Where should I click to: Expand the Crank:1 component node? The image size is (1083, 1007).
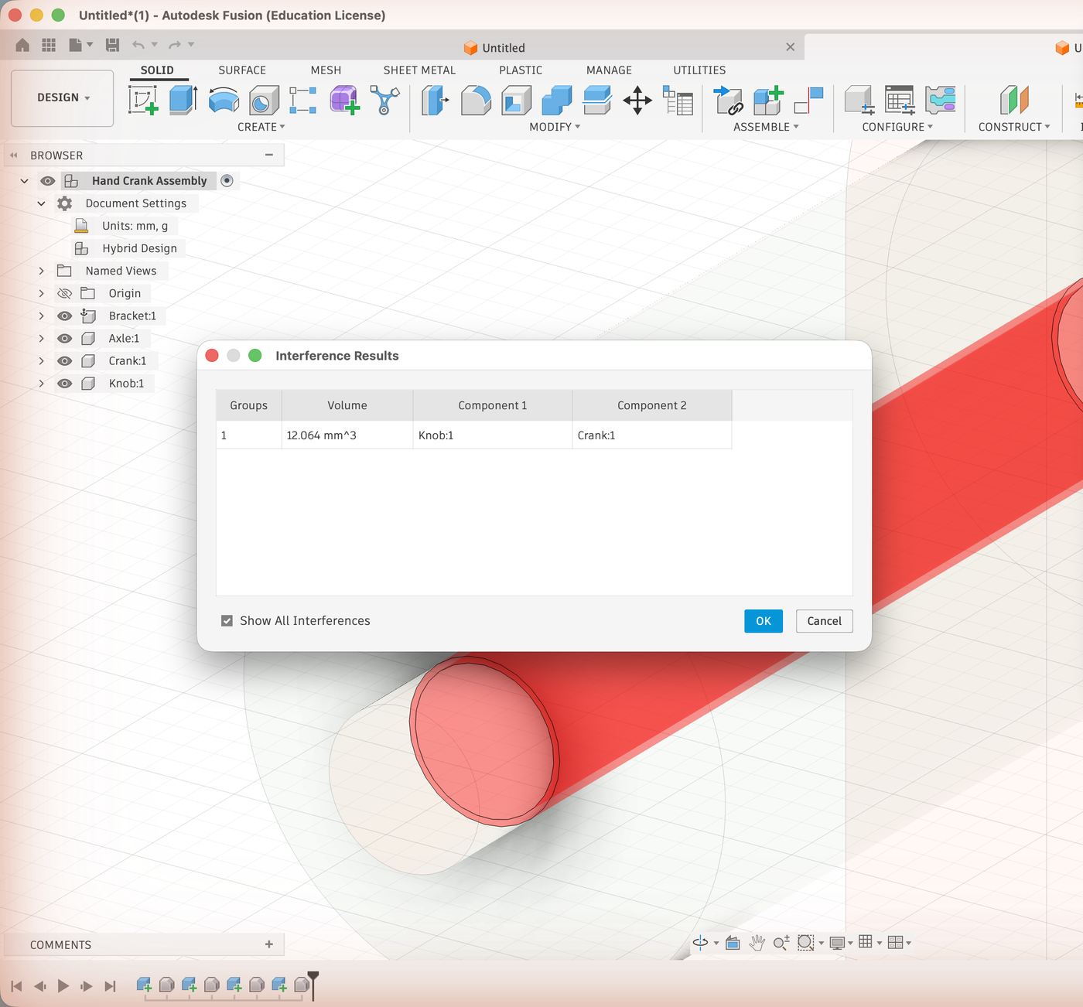click(42, 361)
